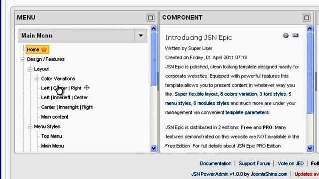The height and width of the screenshot is (179, 319).
Task: Select the Menu Styles item
Action: click(47, 127)
